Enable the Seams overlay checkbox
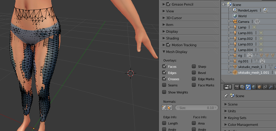 tap(164, 85)
